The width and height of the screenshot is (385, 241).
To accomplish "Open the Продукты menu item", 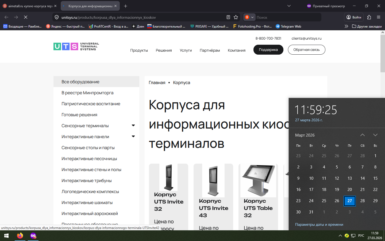I will (139, 50).
